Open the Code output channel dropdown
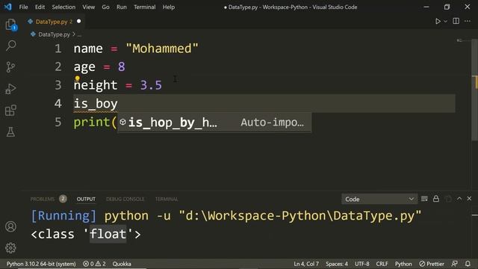The image size is (478, 269). click(379, 200)
